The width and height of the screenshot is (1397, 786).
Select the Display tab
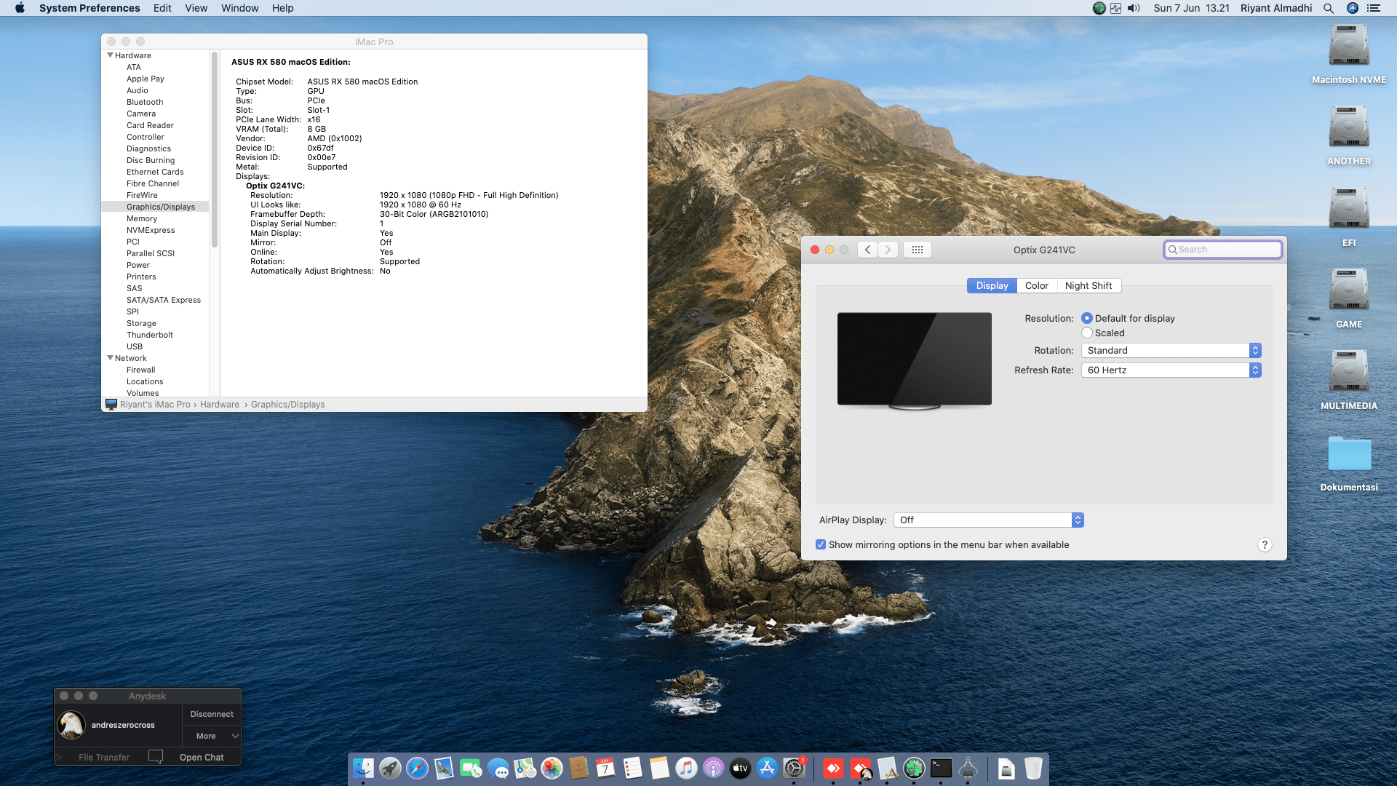coord(992,285)
